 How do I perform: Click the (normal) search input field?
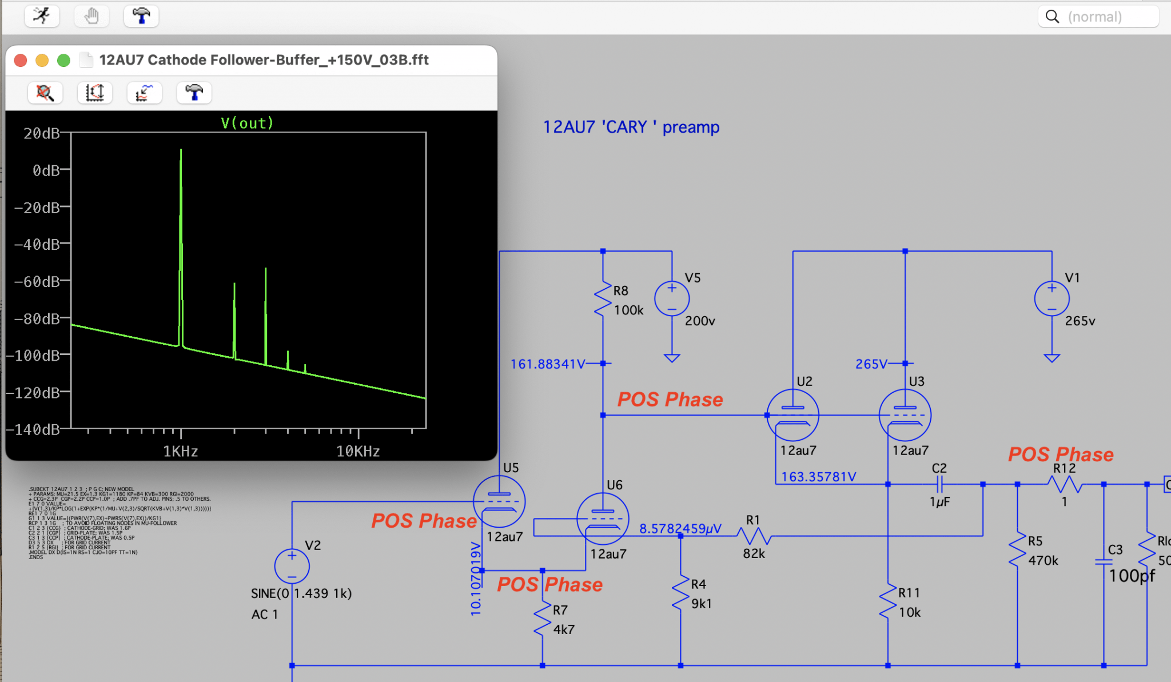click(x=1098, y=17)
